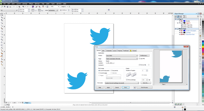Toggle eye visibility of Desktop layer
The height and width of the screenshot is (111, 204).
pos(180,32)
